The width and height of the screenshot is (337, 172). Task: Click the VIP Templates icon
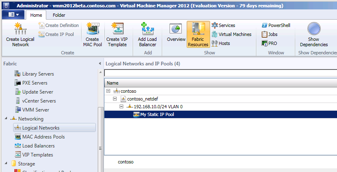(x=18, y=154)
